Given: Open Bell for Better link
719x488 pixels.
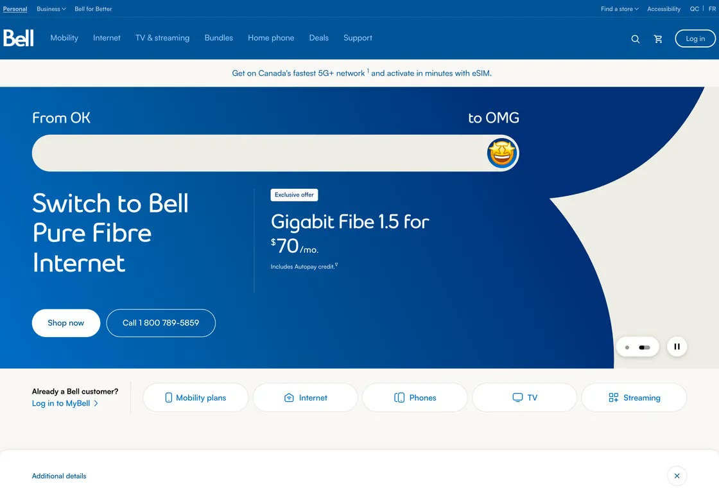Looking at the screenshot, I should click(x=93, y=9).
